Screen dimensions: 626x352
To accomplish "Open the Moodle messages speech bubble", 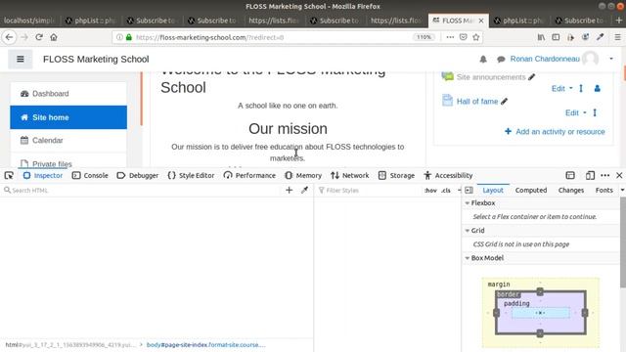I will click(501, 59).
